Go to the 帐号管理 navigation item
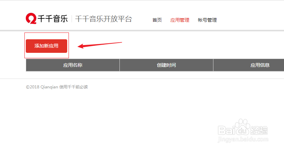This screenshot has height=149, width=284. pos(207,20)
